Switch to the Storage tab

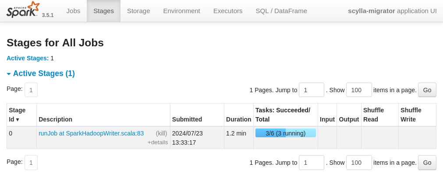(138, 11)
